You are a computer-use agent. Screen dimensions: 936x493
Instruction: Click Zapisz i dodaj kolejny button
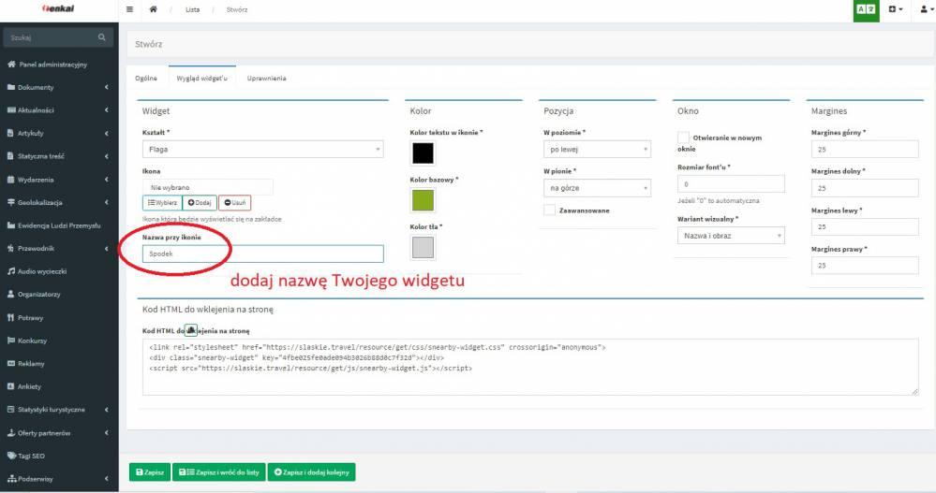(x=311, y=472)
